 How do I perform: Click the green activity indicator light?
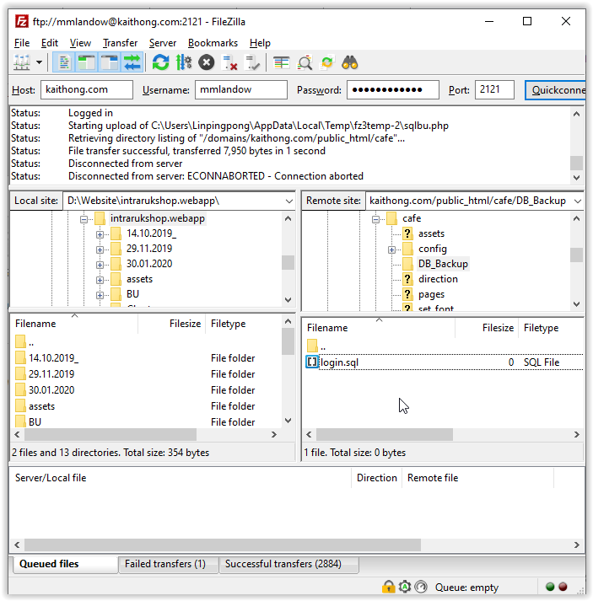[x=550, y=587]
